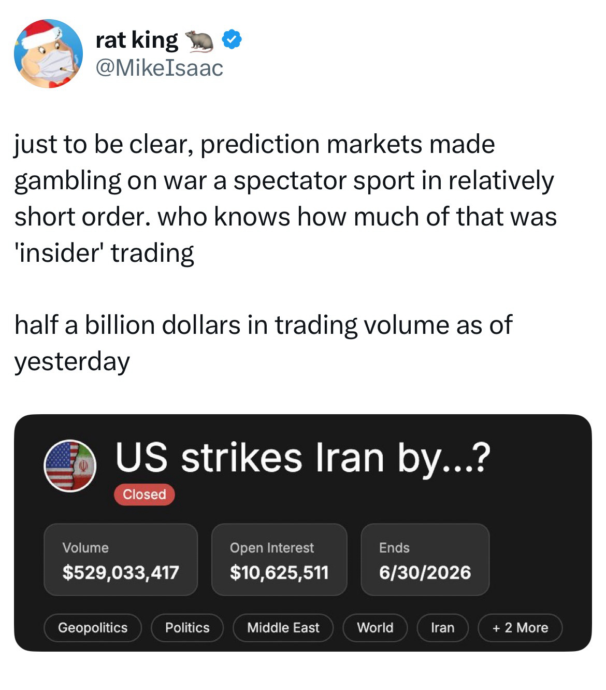Select the Politics tag

pos(187,628)
